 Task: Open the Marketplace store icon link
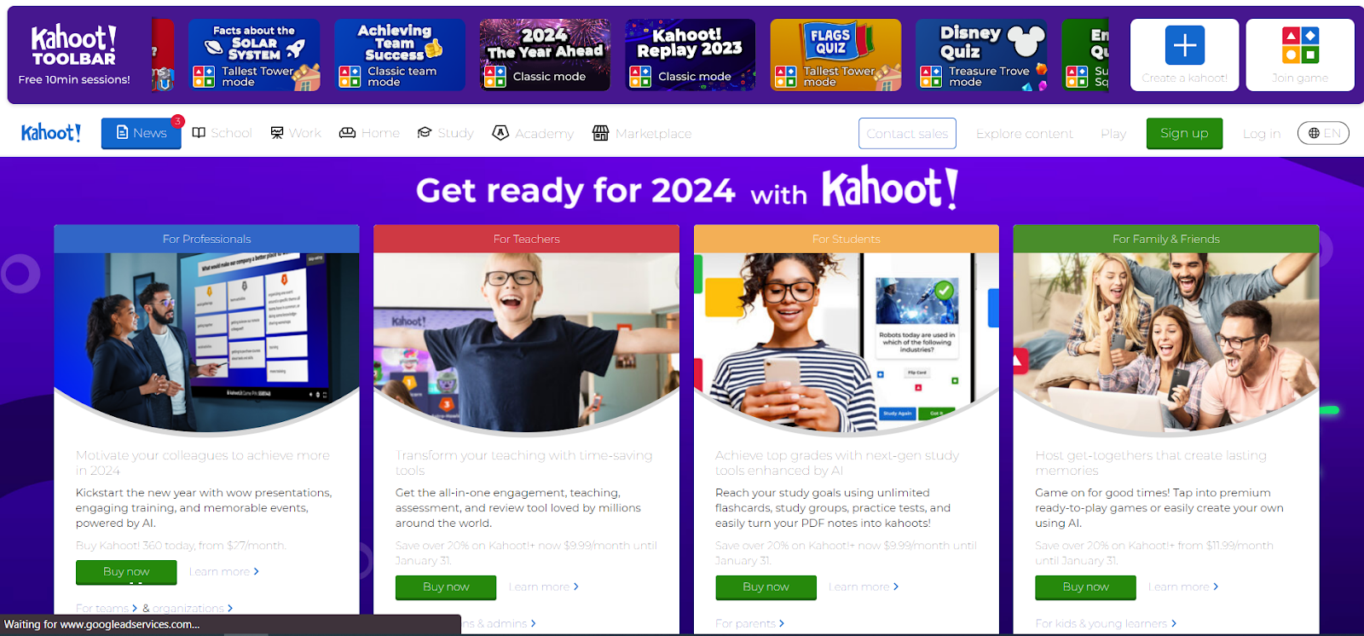tap(642, 133)
